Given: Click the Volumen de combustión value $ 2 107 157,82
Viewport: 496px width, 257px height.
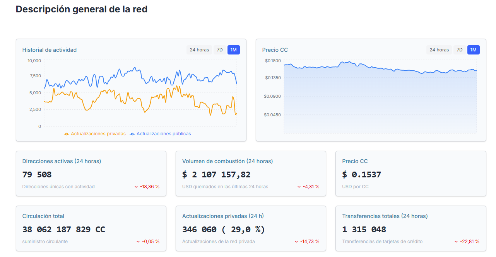Looking at the screenshot, I should (x=216, y=175).
